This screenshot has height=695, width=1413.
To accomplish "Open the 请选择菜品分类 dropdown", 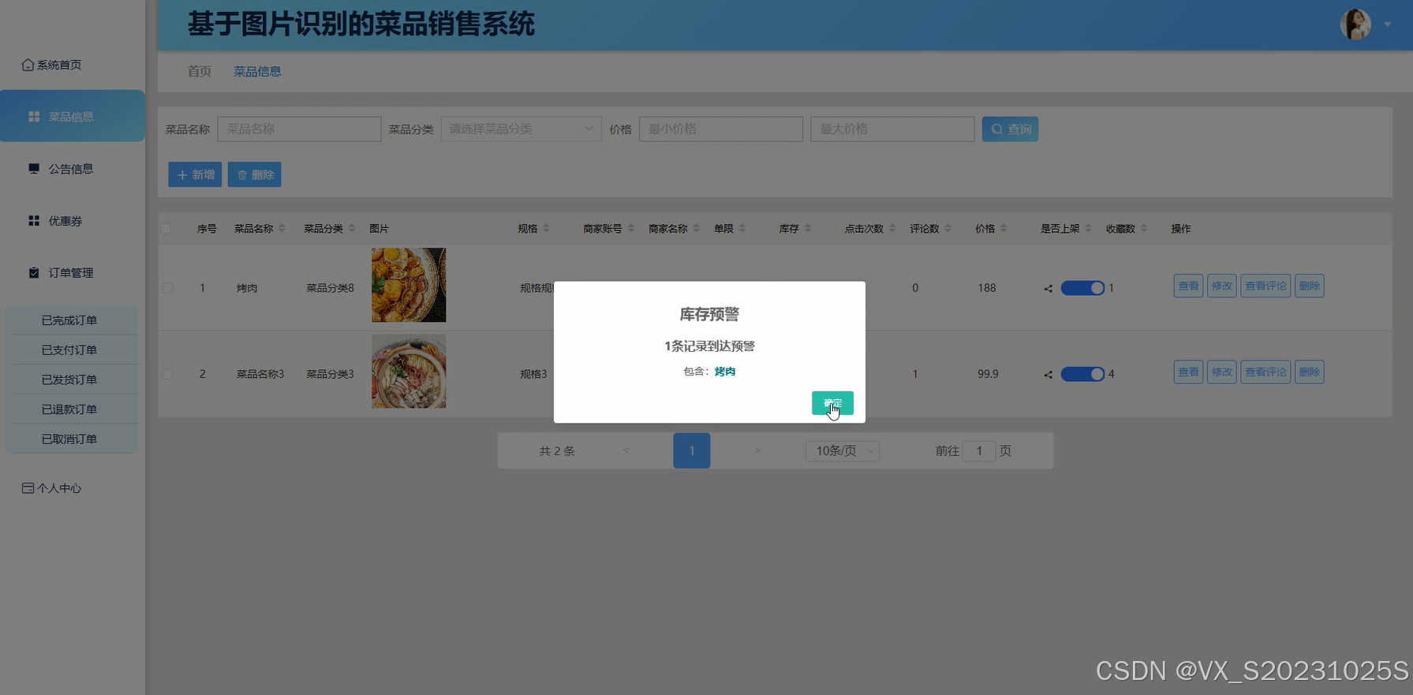I will [x=521, y=129].
